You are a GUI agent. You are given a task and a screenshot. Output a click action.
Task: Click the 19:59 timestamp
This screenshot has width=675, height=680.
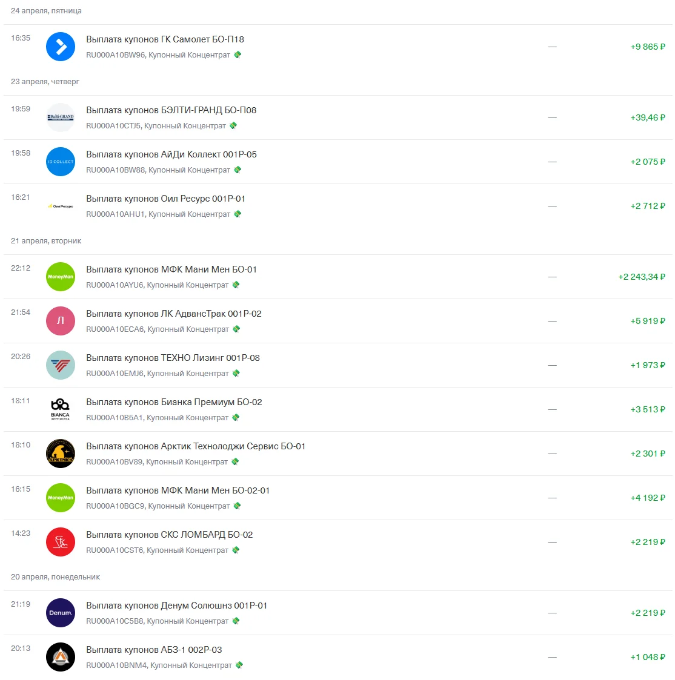[21, 109]
